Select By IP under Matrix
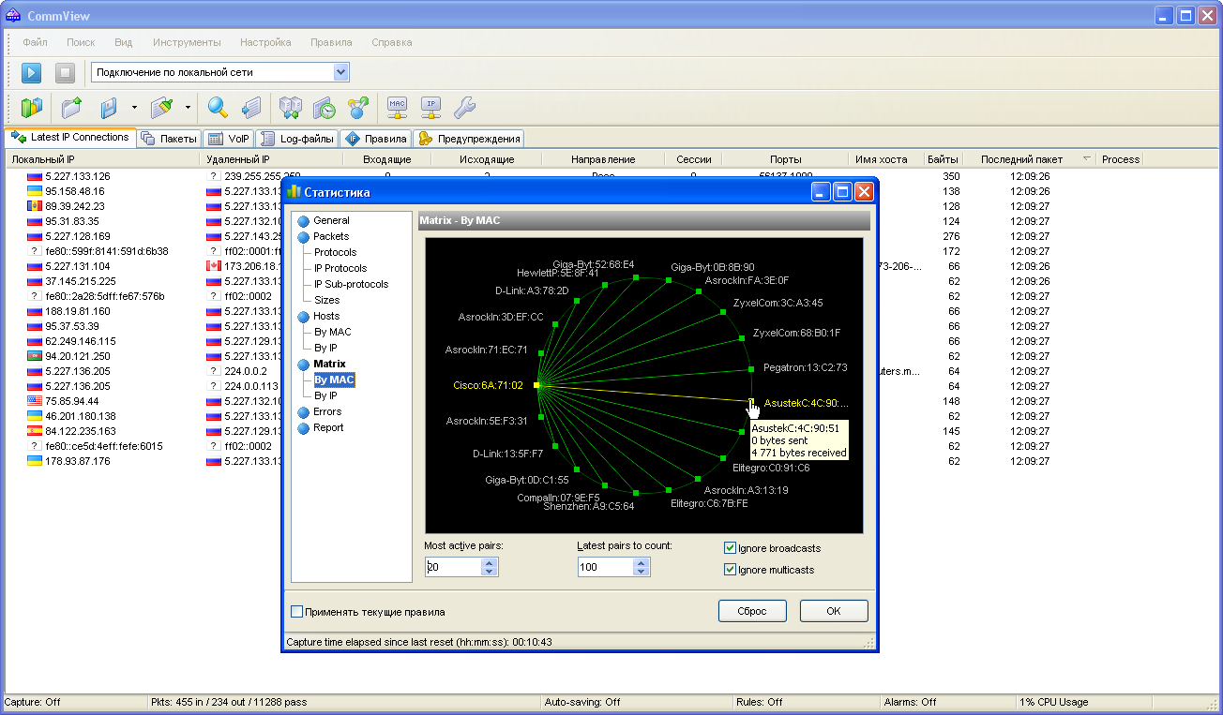Viewport: 1223px width, 715px height. (325, 396)
